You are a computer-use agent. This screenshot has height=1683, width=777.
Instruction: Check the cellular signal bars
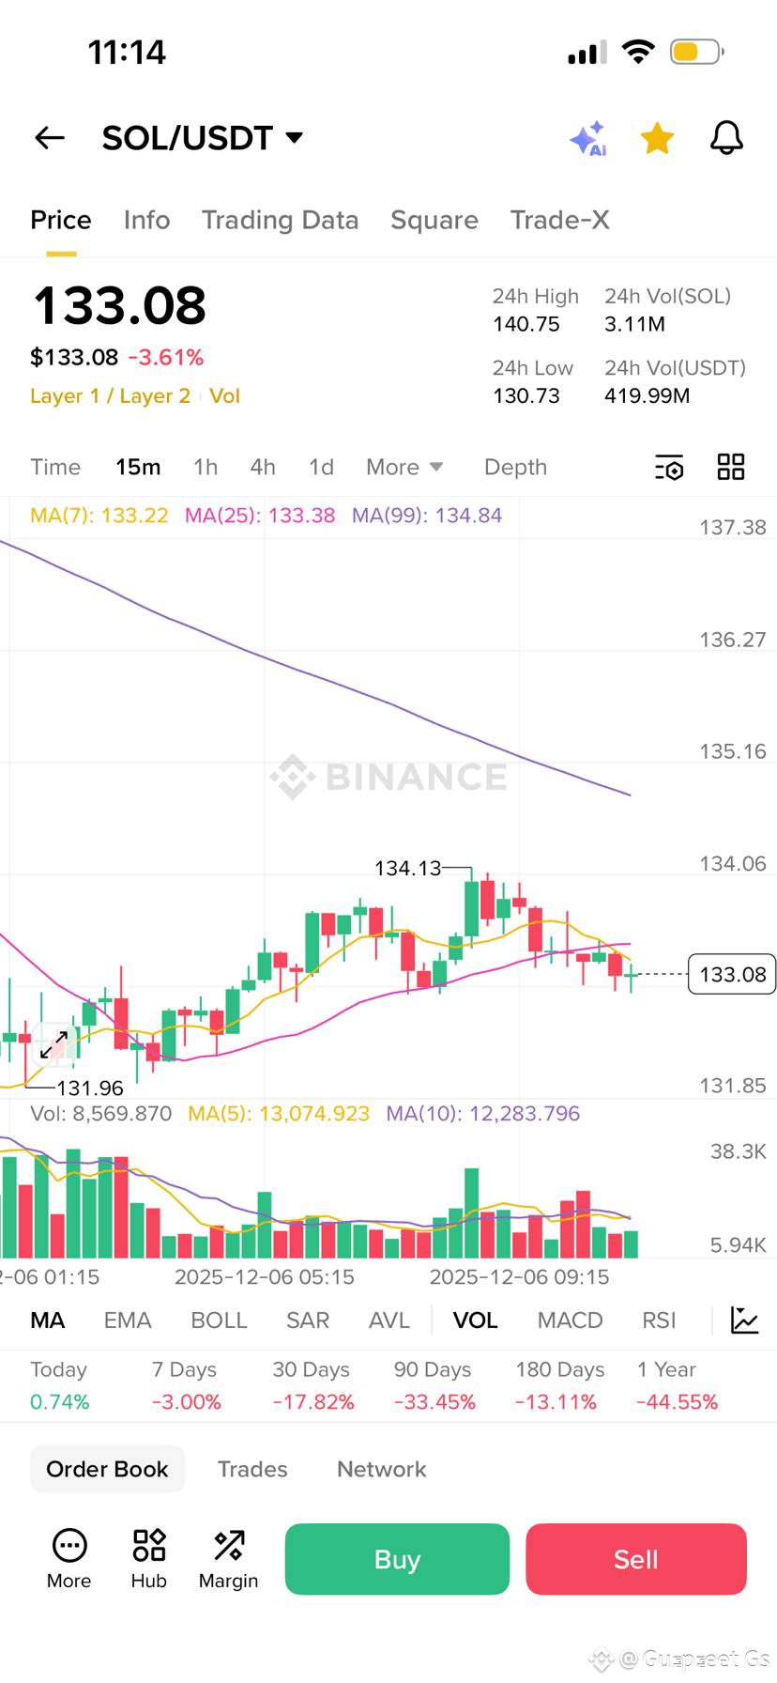click(587, 52)
